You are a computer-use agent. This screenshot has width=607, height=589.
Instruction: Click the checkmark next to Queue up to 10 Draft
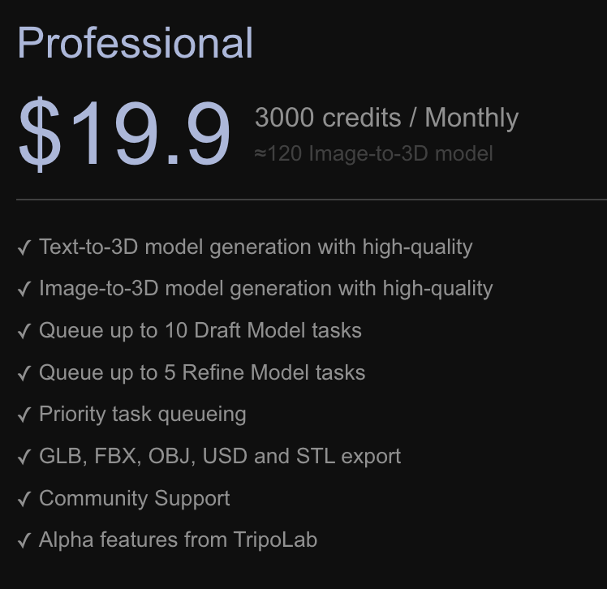click(x=24, y=331)
